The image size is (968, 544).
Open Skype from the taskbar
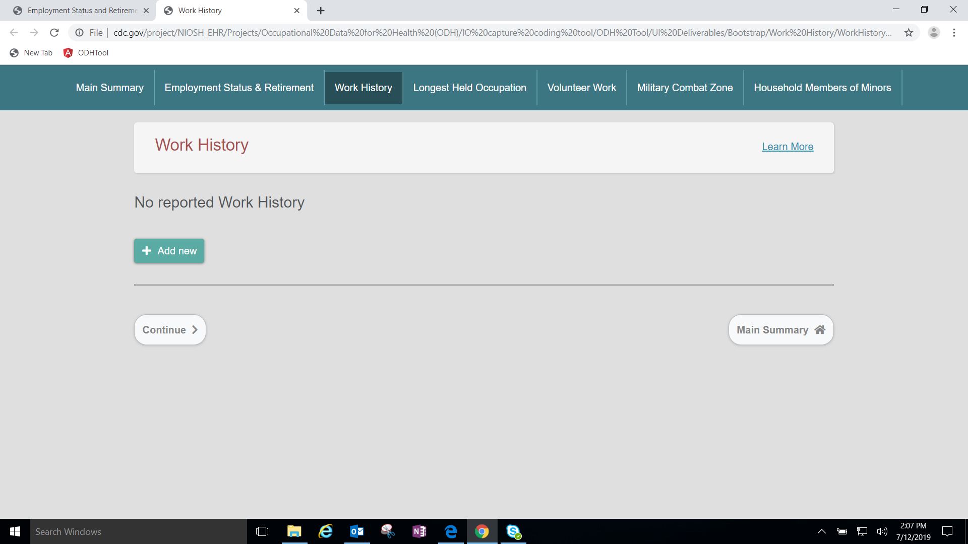(x=513, y=531)
